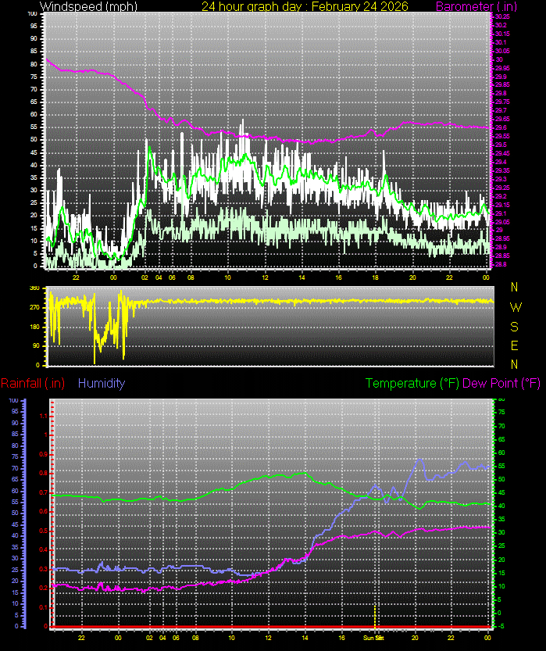Screen dimensions: 546x651
Task: Click '29.6' on the barometer axis
Action: tap(501, 127)
